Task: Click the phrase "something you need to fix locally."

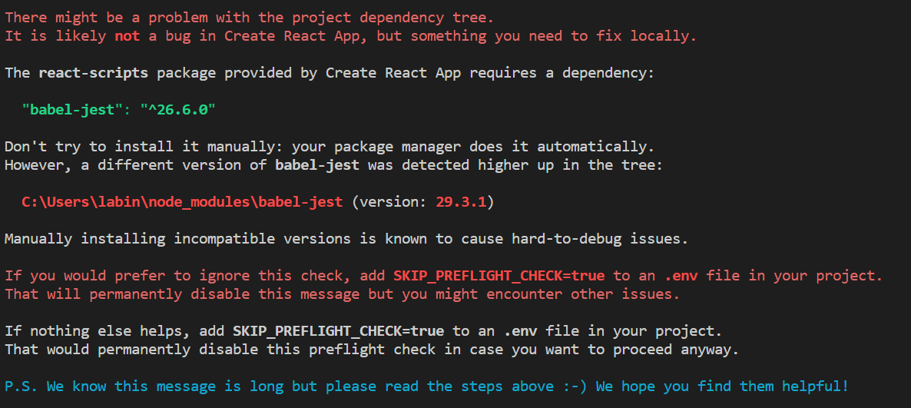Action: tap(554, 35)
